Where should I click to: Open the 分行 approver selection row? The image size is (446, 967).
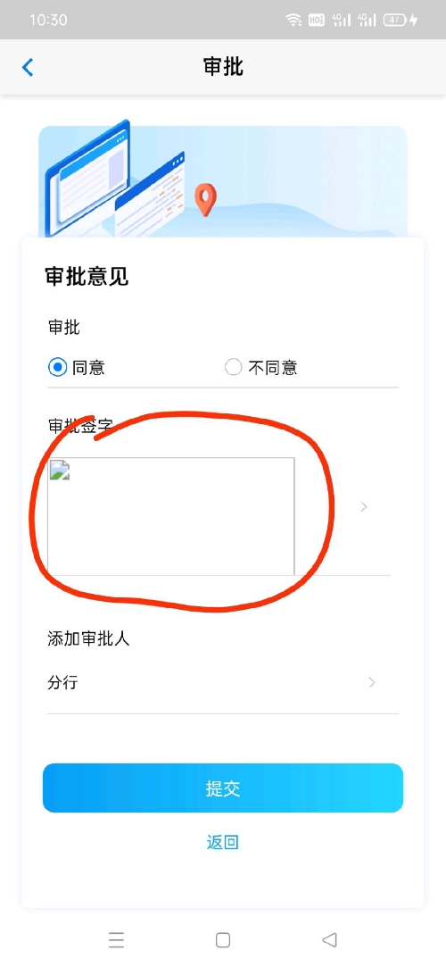[x=223, y=683]
